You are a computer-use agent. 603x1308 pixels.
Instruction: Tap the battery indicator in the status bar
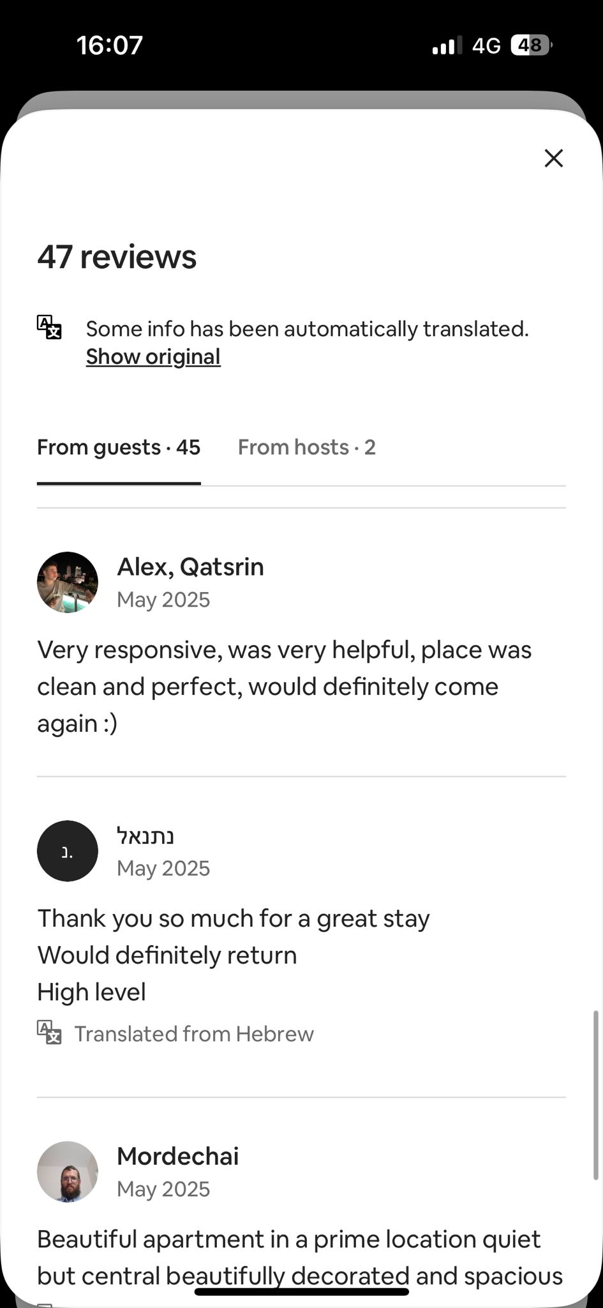pos(531,45)
